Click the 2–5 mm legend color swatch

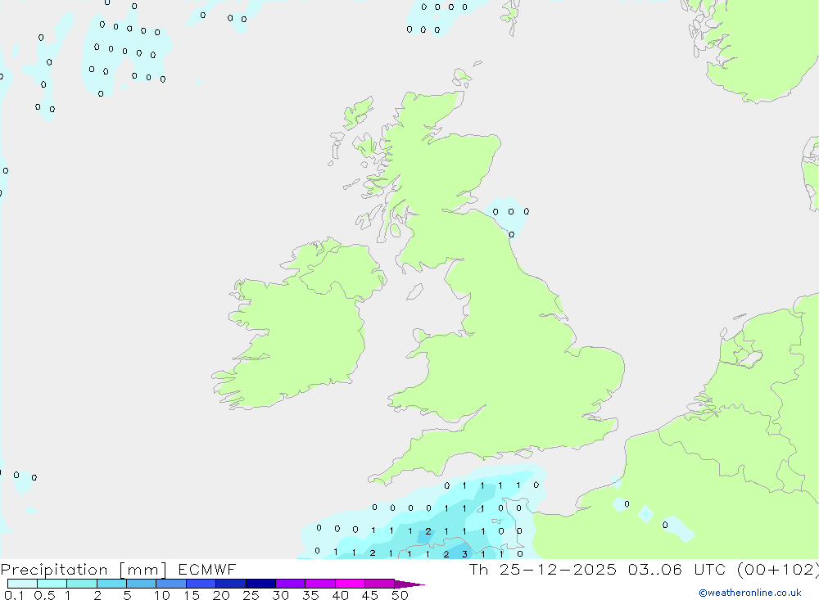point(111,584)
